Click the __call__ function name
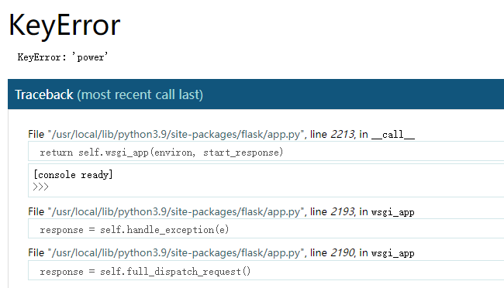 pyautogui.click(x=393, y=135)
